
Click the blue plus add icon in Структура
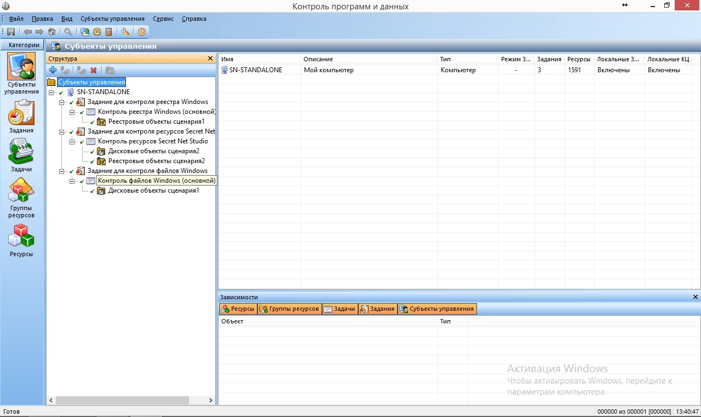pos(53,70)
